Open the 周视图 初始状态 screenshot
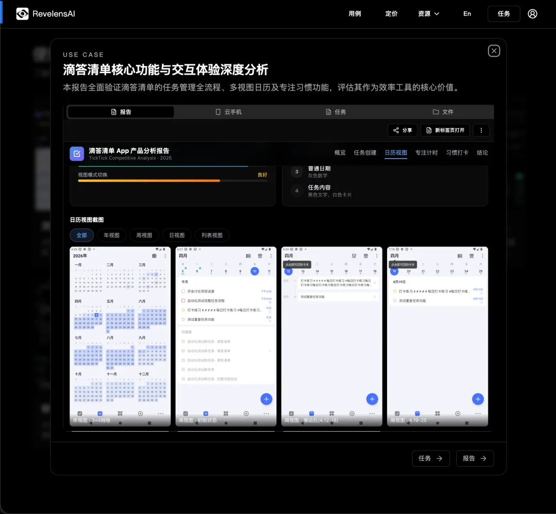 click(226, 336)
